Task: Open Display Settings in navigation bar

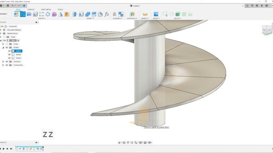Action: [141, 143]
